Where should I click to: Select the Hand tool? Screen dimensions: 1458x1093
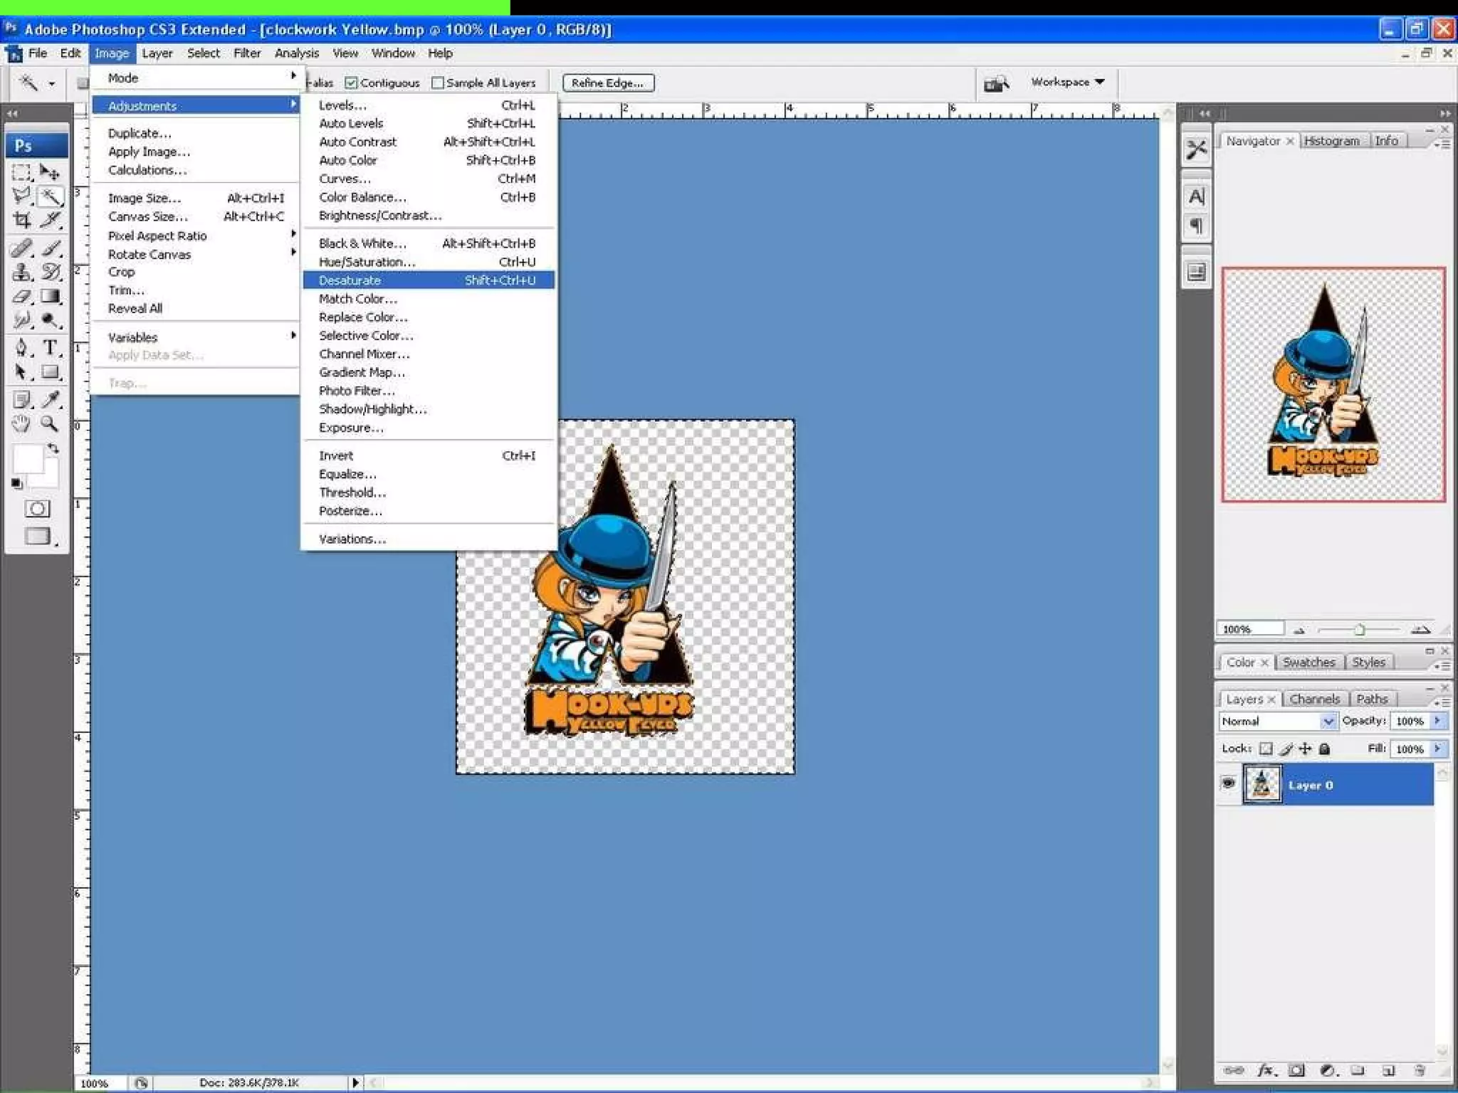[21, 424]
